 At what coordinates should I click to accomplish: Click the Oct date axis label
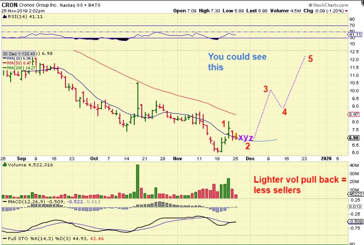[94, 158]
